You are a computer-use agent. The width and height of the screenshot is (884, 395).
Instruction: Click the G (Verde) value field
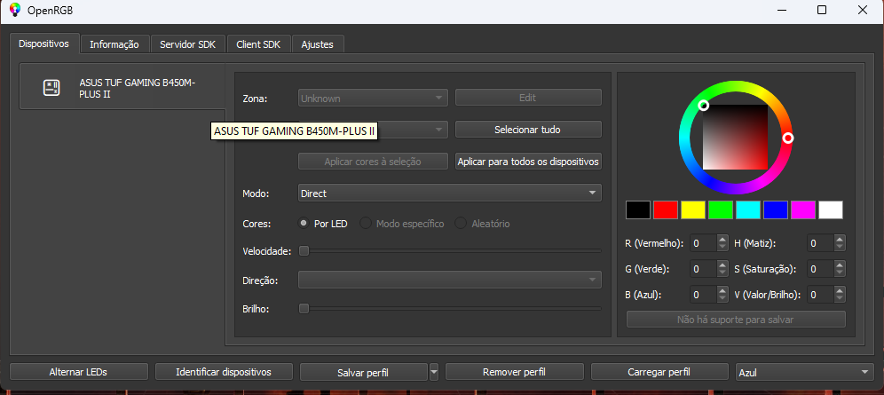coord(703,269)
